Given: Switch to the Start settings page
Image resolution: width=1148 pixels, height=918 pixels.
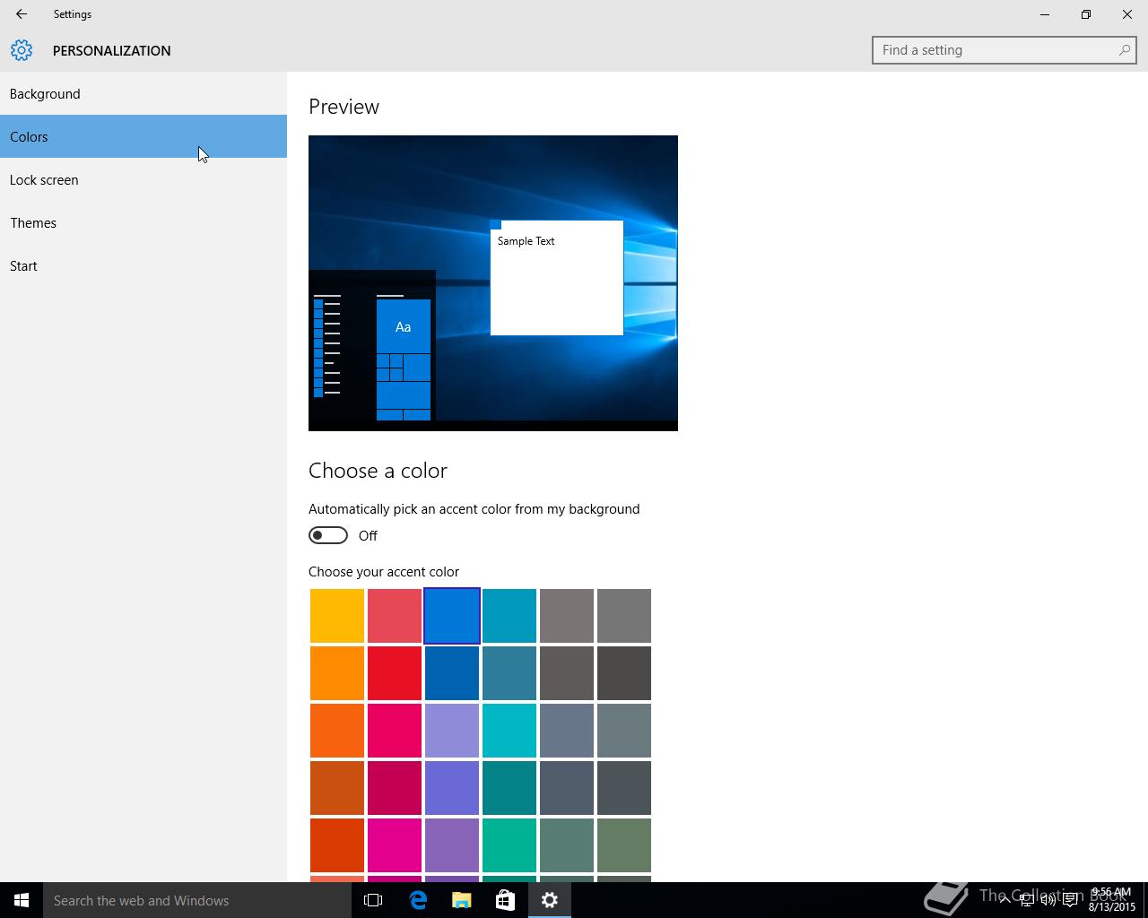Looking at the screenshot, I should pyautogui.click(x=143, y=265).
